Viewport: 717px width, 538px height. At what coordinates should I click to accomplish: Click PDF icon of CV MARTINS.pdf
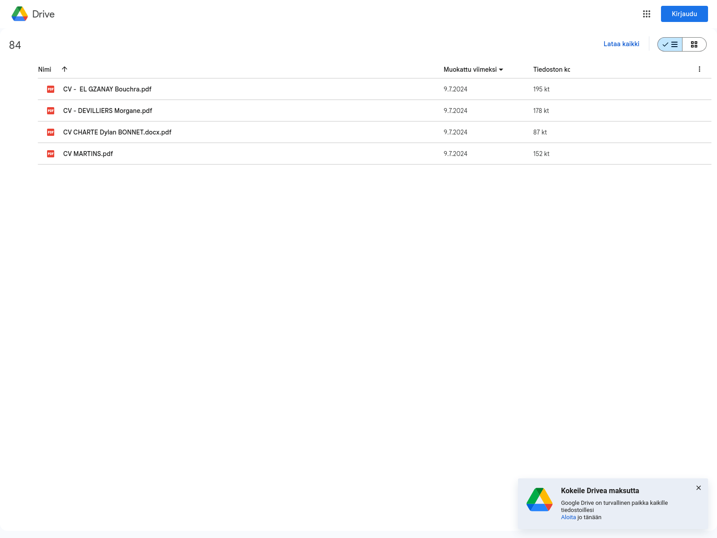(51, 154)
